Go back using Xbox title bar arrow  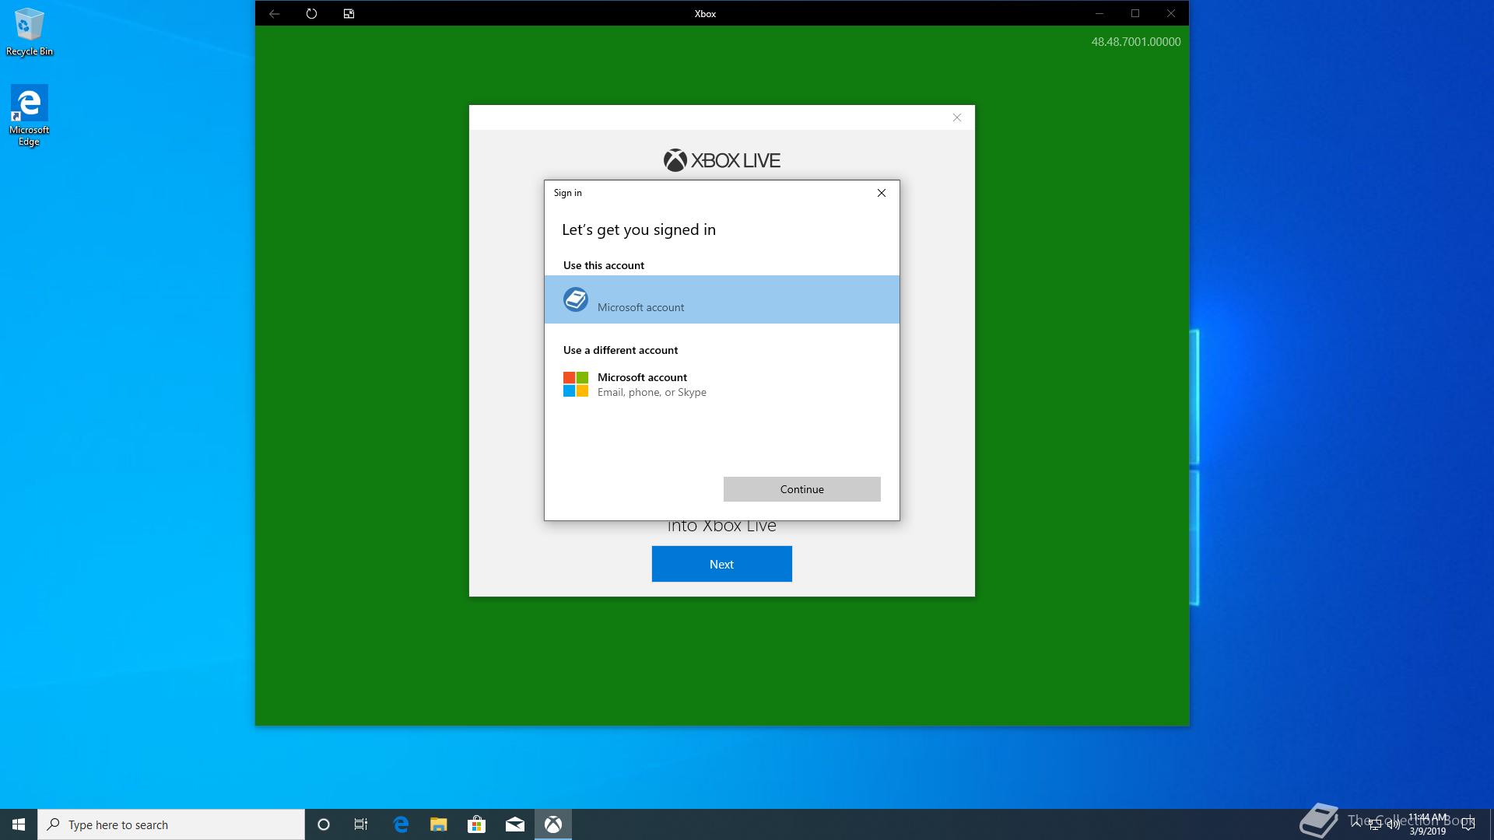pyautogui.click(x=274, y=13)
